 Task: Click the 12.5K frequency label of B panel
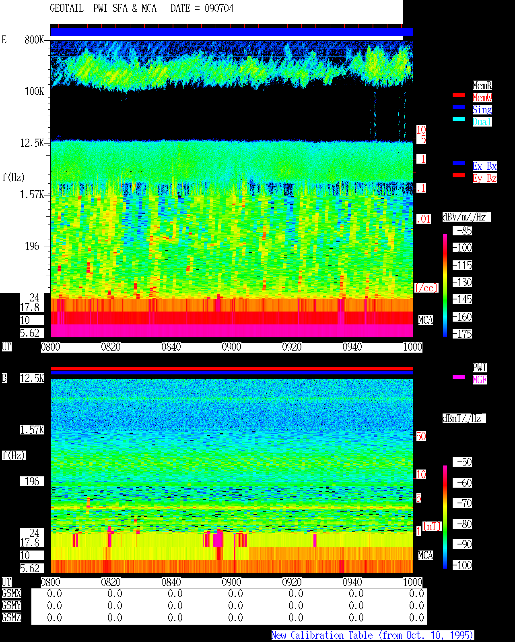(32, 378)
